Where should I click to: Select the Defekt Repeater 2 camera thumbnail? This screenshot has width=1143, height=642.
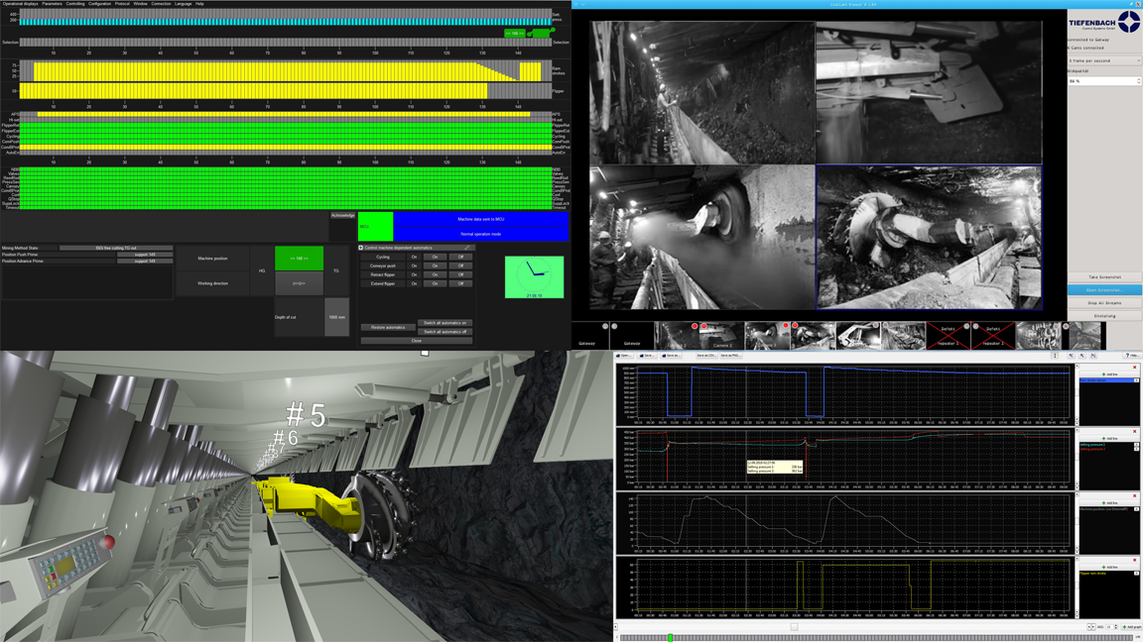pos(948,336)
